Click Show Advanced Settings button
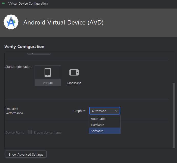The image size is (177, 163). pyautogui.click(x=26, y=154)
